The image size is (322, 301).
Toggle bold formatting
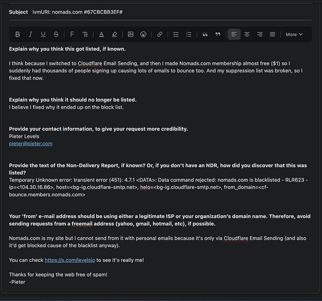click(18, 34)
